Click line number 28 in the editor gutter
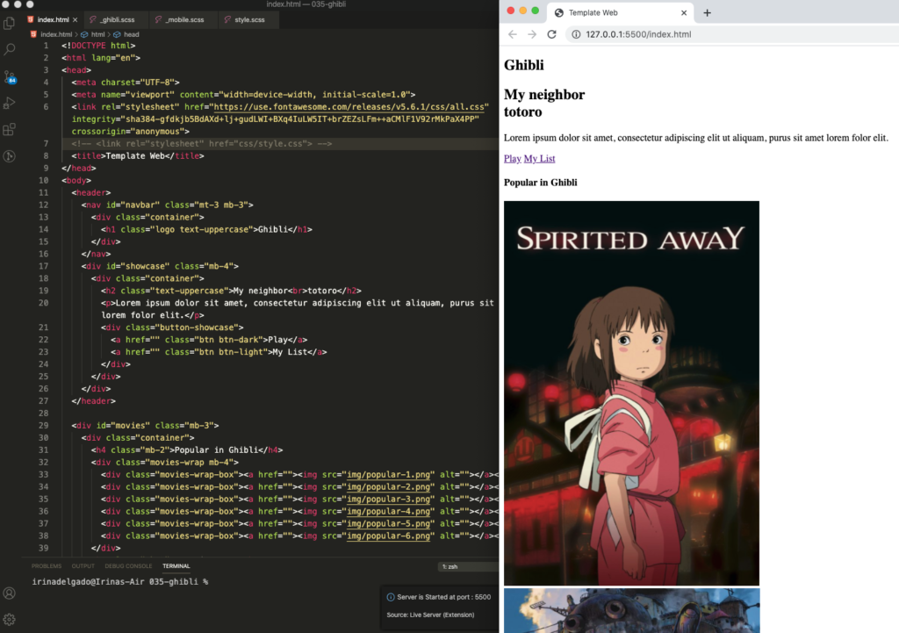 44,414
